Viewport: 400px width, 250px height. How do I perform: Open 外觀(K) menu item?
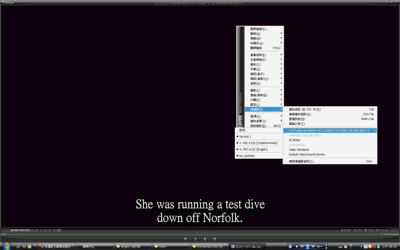[264, 100]
